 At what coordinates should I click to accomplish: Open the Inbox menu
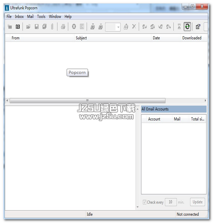pyautogui.click(x=19, y=17)
